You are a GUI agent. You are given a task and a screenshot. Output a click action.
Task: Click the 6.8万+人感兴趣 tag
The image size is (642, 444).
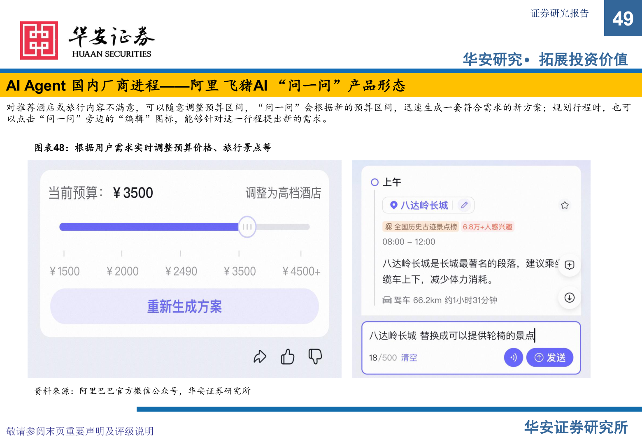tap(488, 227)
